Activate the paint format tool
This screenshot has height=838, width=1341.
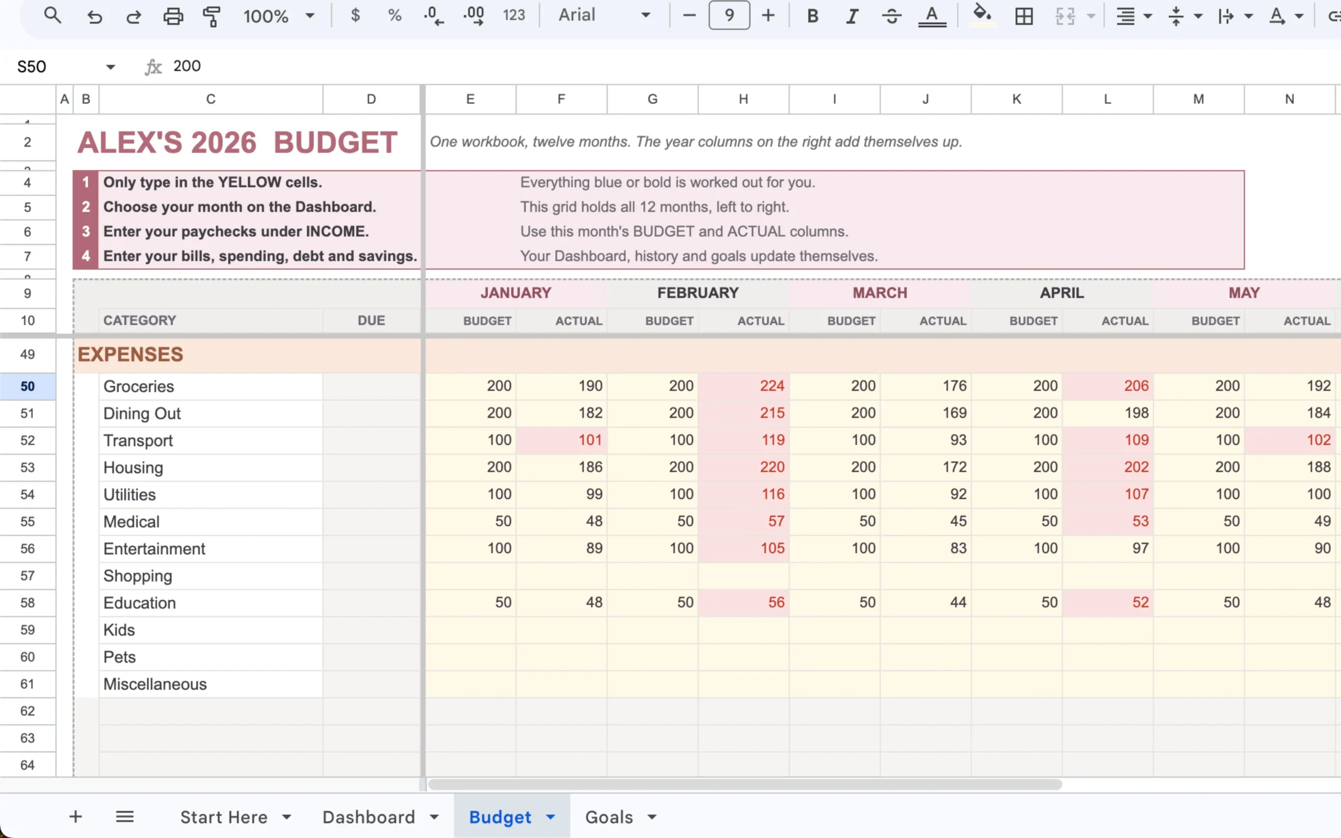[212, 16]
